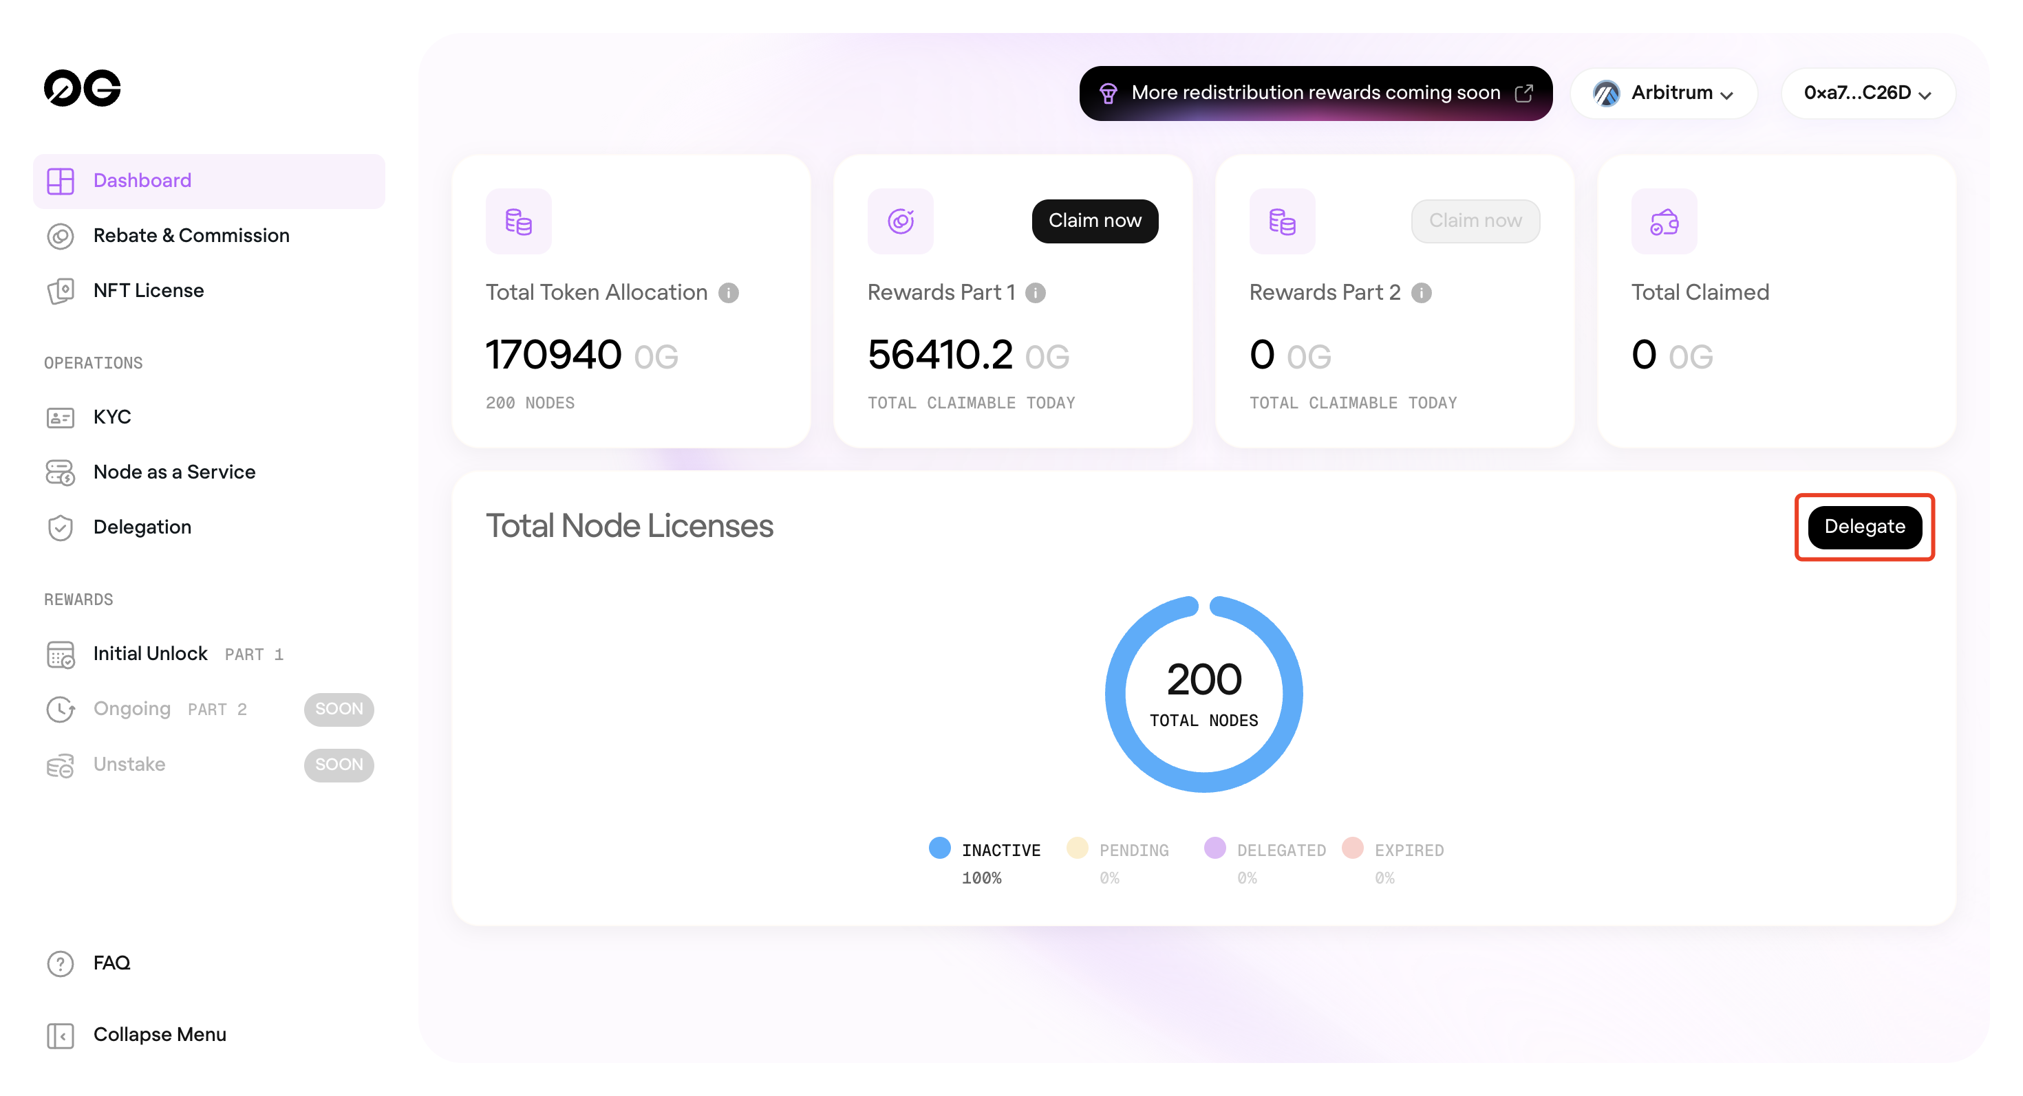The image size is (2023, 1096).
Task: Claim Rewards Part 1 now
Action: click(1094, 221)
